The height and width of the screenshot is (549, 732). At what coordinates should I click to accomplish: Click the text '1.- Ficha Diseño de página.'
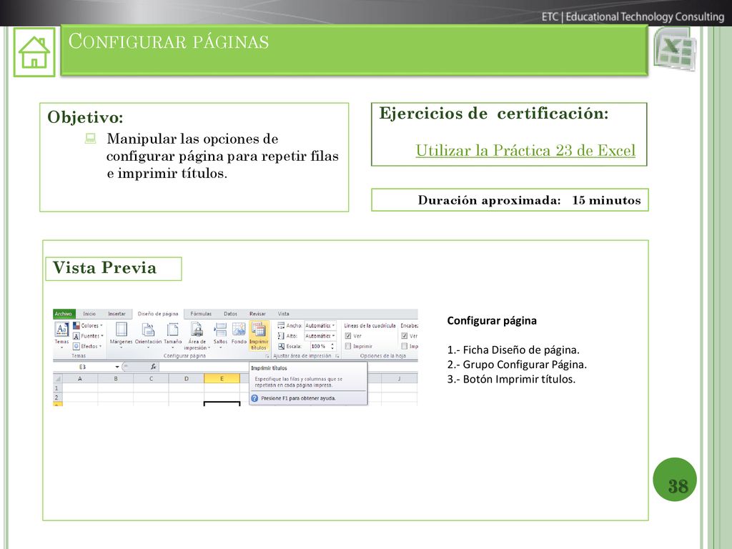(x=513, y=350)
